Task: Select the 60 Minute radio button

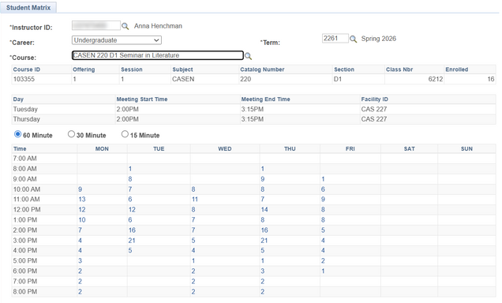Action: 17,134
